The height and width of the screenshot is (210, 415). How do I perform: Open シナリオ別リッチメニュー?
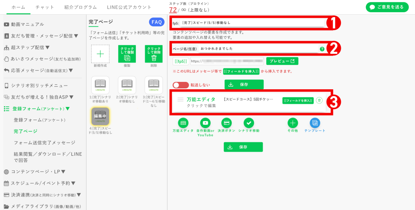pyautogui.click(x=36, y=86)
